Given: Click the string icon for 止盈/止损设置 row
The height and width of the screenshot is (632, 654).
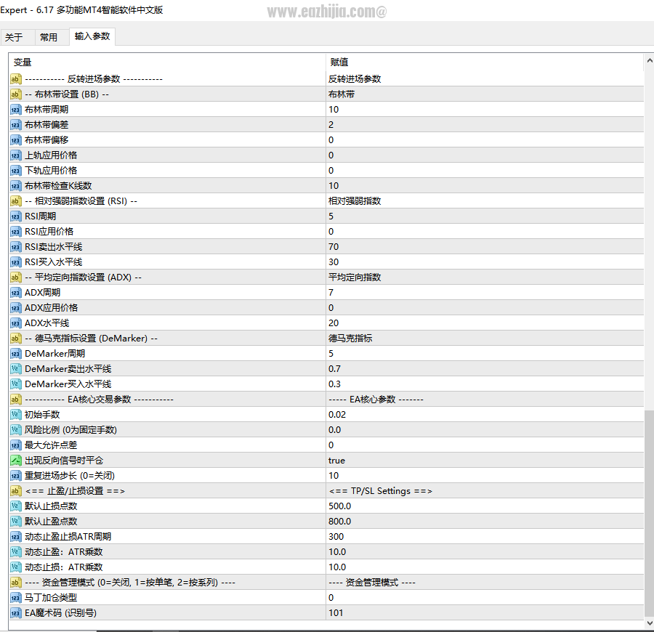Looking at the screenshot, I should click(x=15, y=490).
